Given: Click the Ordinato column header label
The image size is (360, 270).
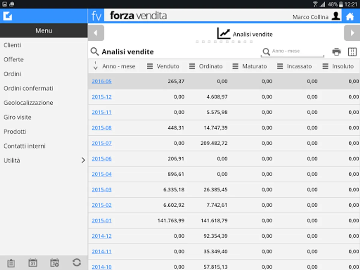Looking at the screenshot, I should click(211, 66).
